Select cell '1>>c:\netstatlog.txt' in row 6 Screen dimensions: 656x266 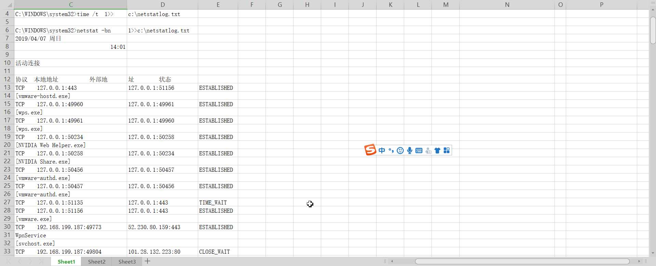coord(163,30)
